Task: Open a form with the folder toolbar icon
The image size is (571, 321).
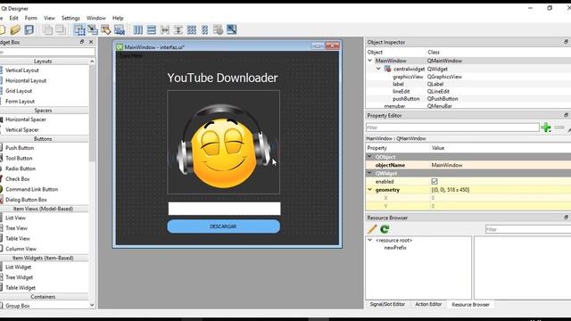Action: 15,29
